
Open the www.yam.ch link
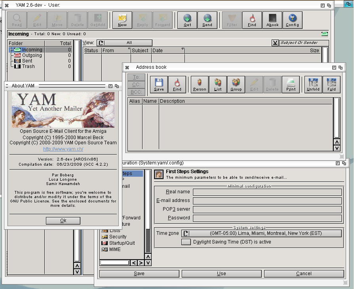(x=63, y=149)
